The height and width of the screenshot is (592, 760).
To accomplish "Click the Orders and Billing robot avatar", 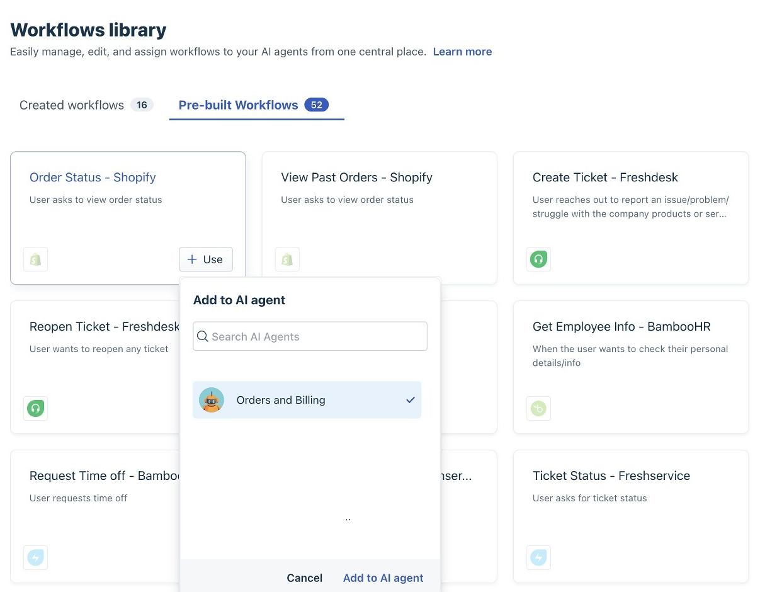I will pos(212,400).
